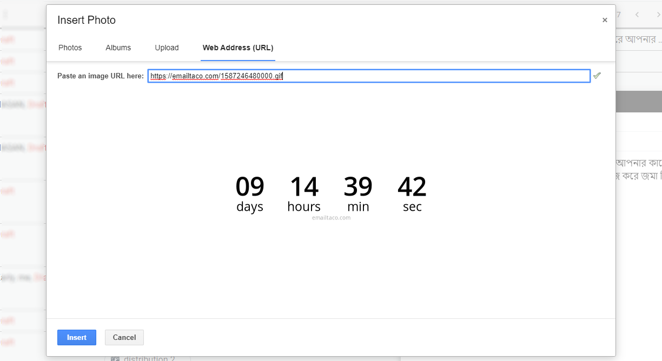Click the green checkmark URL valid icon

click(597, 76)
